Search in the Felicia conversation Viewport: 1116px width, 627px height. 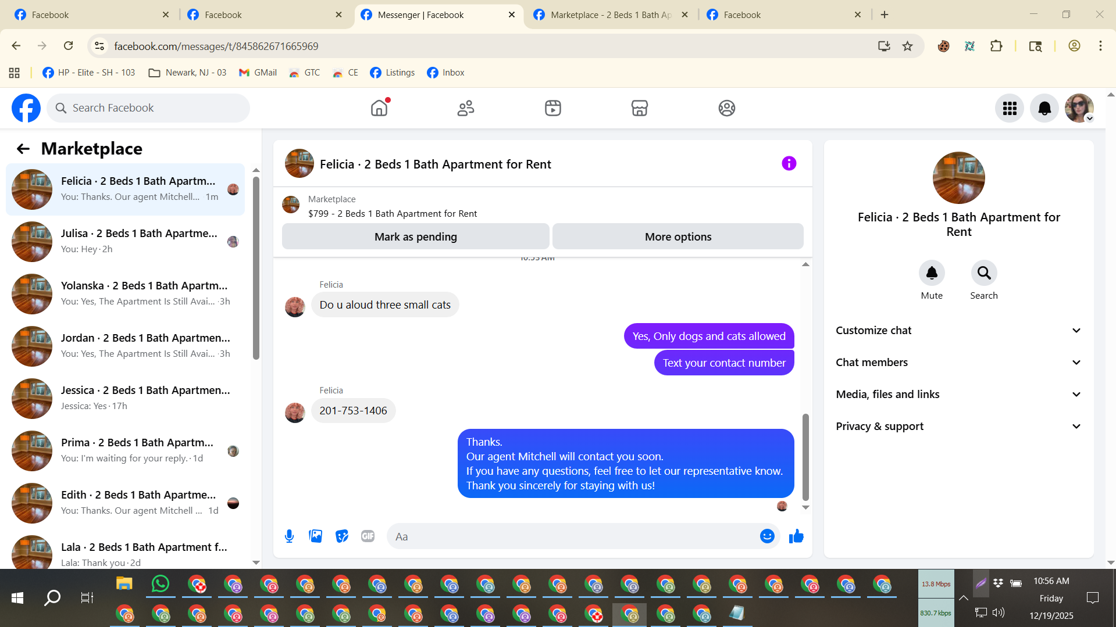tap(984, 273)
